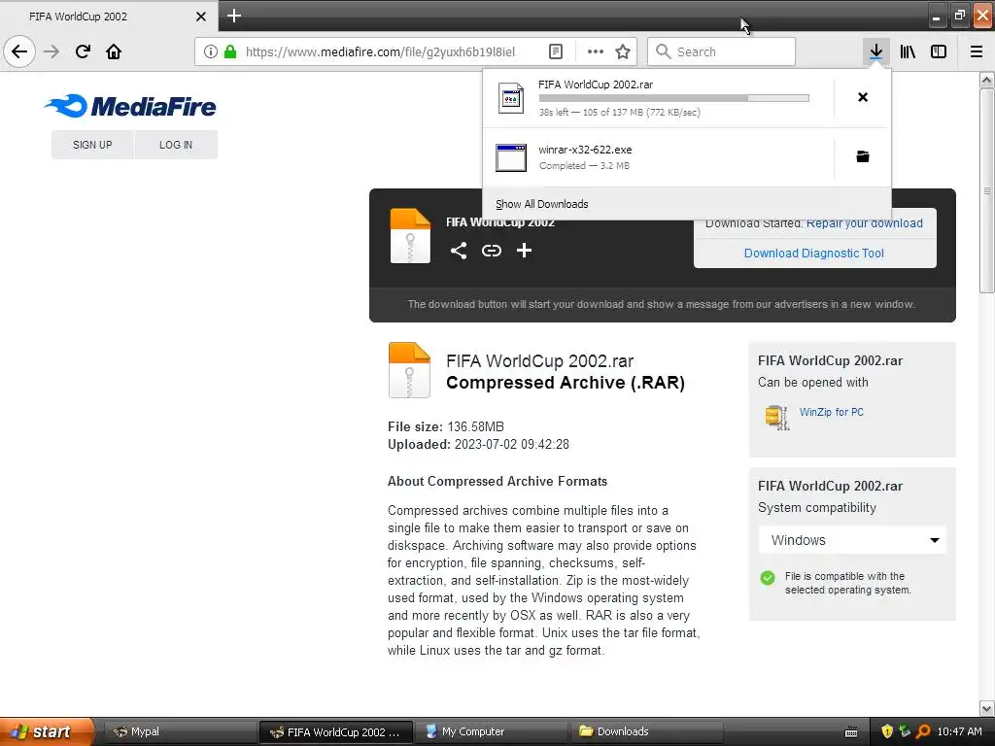Click the magnifier tray icon
The width and height of the screenshot is (995, 746).
point(923,731)
